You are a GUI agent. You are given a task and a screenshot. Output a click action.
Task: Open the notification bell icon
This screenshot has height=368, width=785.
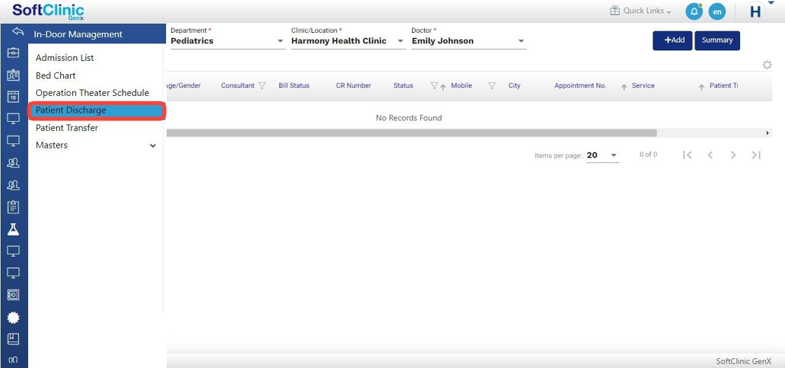(693, 11)
